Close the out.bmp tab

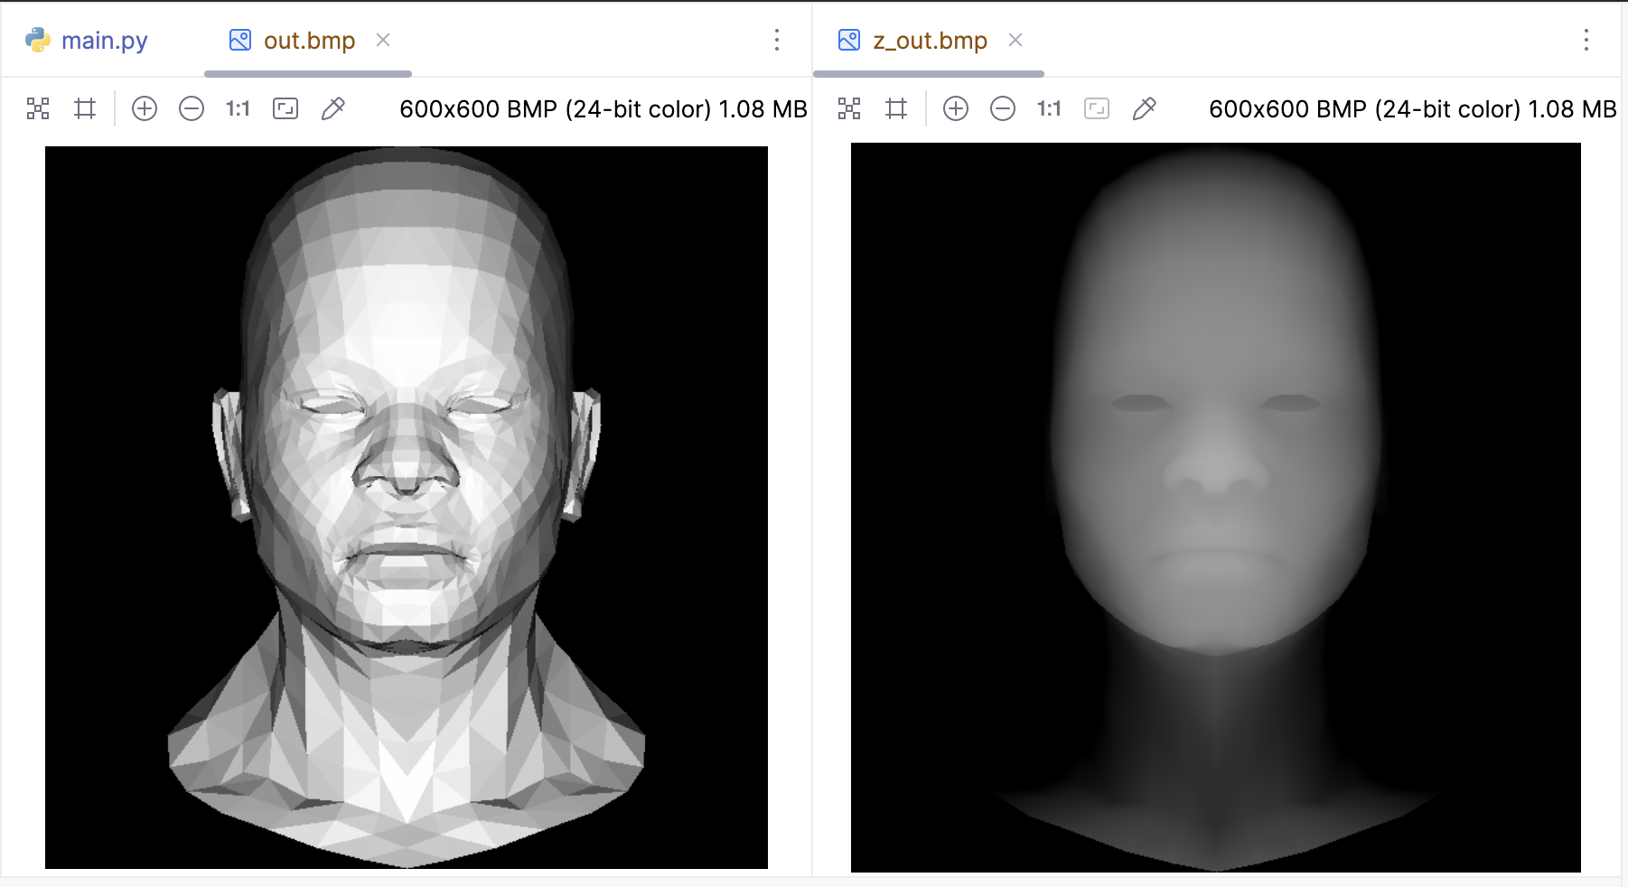(383, 41)
